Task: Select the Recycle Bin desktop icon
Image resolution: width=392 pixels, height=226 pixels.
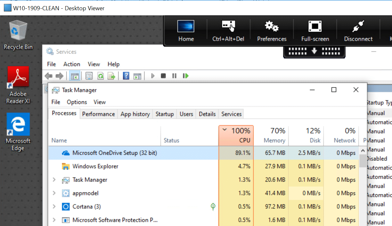Action: [x=18, y=35]
